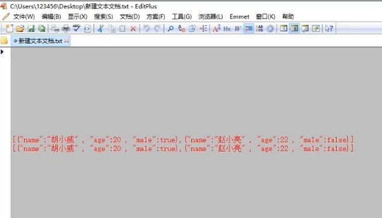Open the 文档(D) menu
Image resolution: width=382 pixels, height=218 pixels.
(130, 17)
